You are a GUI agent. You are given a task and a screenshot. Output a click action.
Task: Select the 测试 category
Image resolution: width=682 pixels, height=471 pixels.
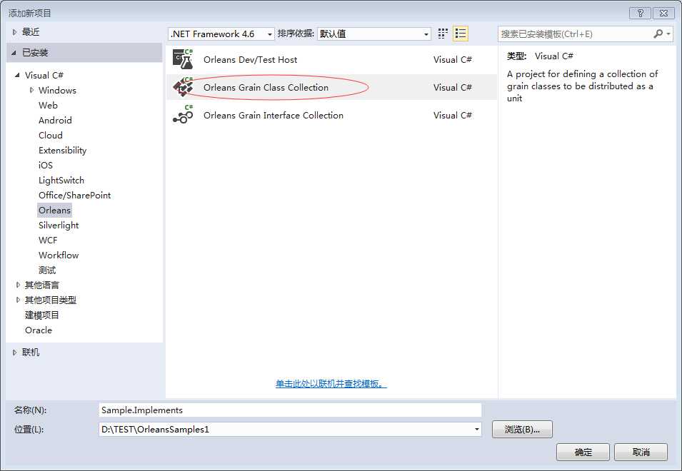(x=47, y=270)
